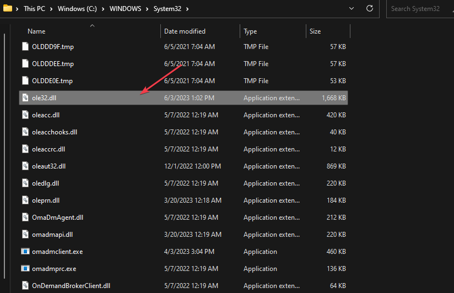Viewport: 454px width, 293px height.
Task: Expand chevron before This PC breadcrumb
Action: click(17, 9)
